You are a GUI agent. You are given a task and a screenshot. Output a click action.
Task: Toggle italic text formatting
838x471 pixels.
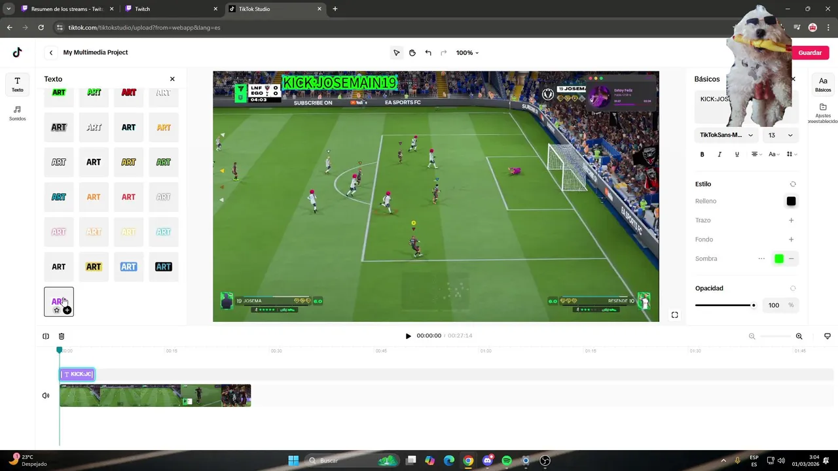pyautogui.click(x=720, y=154)
